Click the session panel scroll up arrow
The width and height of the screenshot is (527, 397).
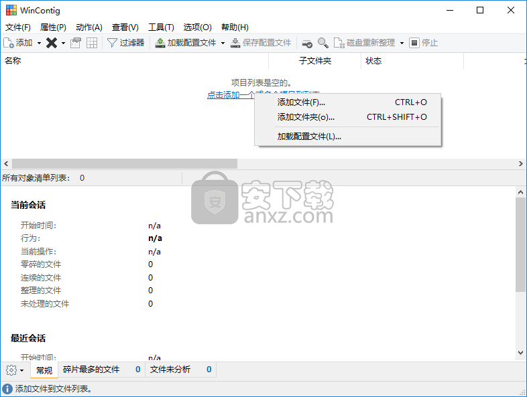click(520, 192)
